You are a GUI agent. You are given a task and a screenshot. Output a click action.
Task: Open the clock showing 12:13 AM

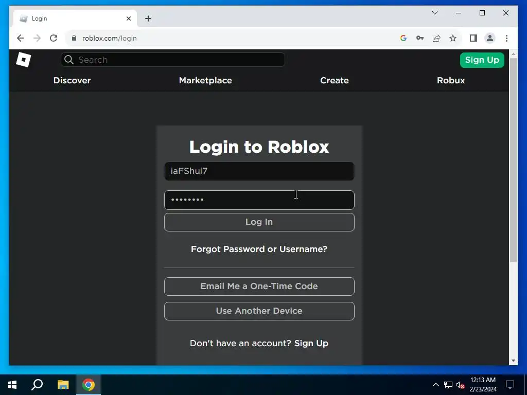click(x=483, y=385)
